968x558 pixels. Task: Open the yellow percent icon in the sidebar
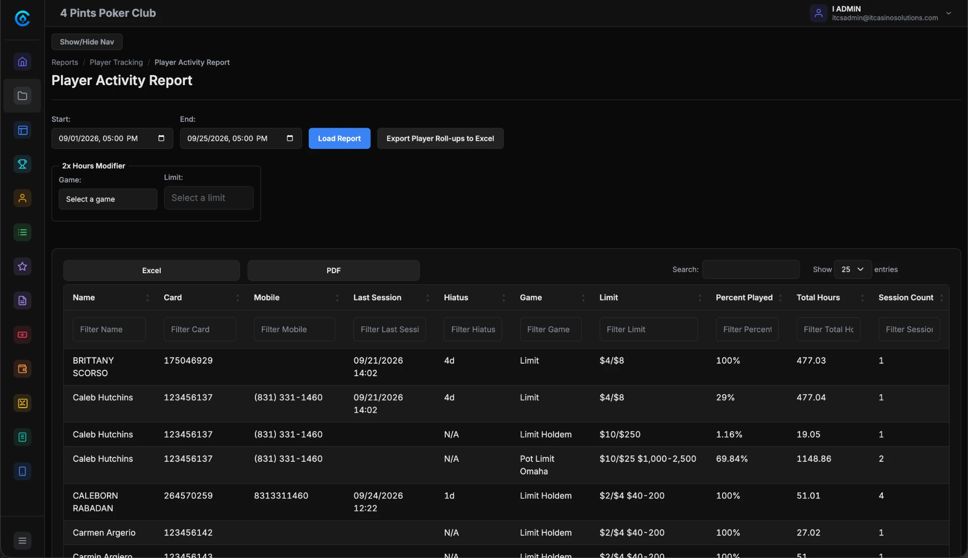click(22, 403)
